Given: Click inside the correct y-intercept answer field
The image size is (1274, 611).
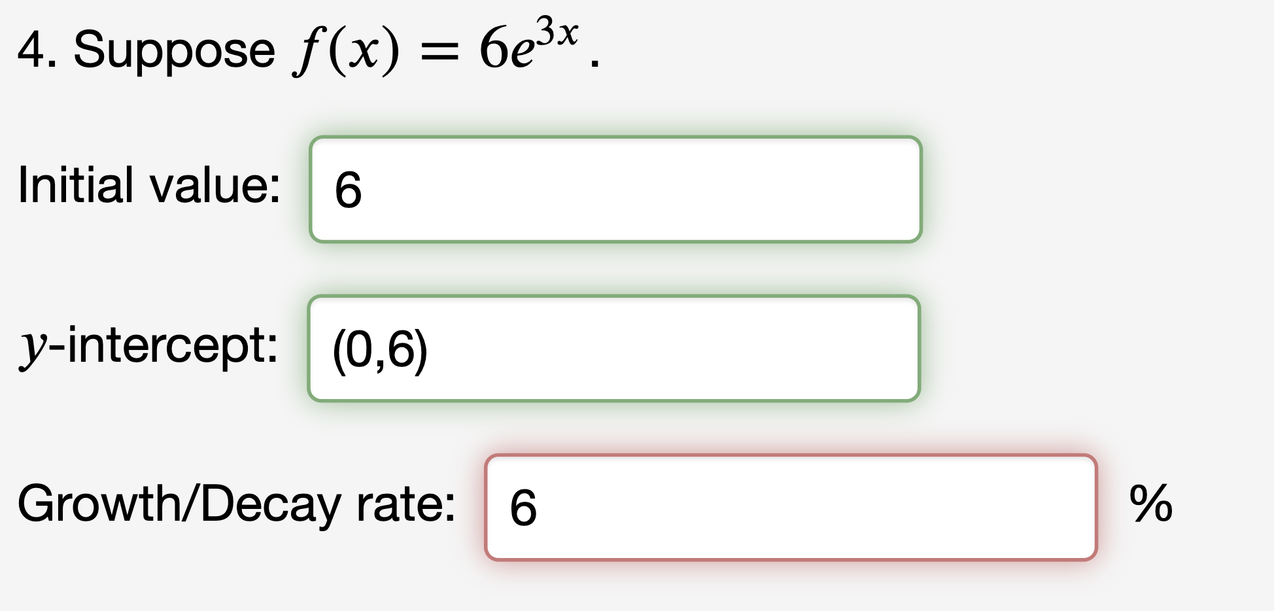Looking at the screenshot, I should (x=615, y=349).
